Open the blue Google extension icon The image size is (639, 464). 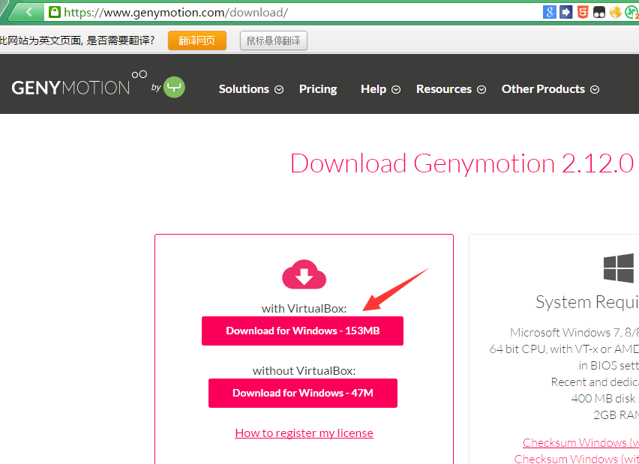549,12
